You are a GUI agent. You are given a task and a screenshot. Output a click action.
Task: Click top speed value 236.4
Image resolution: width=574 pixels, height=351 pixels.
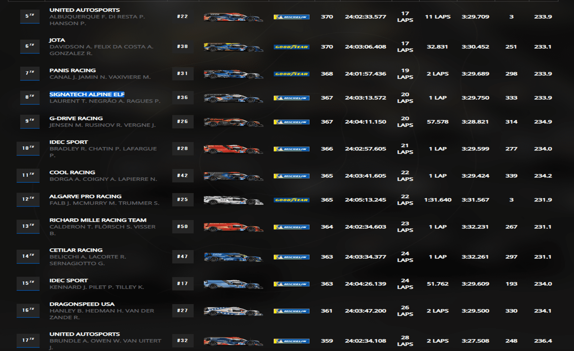[x=543, y=341]
